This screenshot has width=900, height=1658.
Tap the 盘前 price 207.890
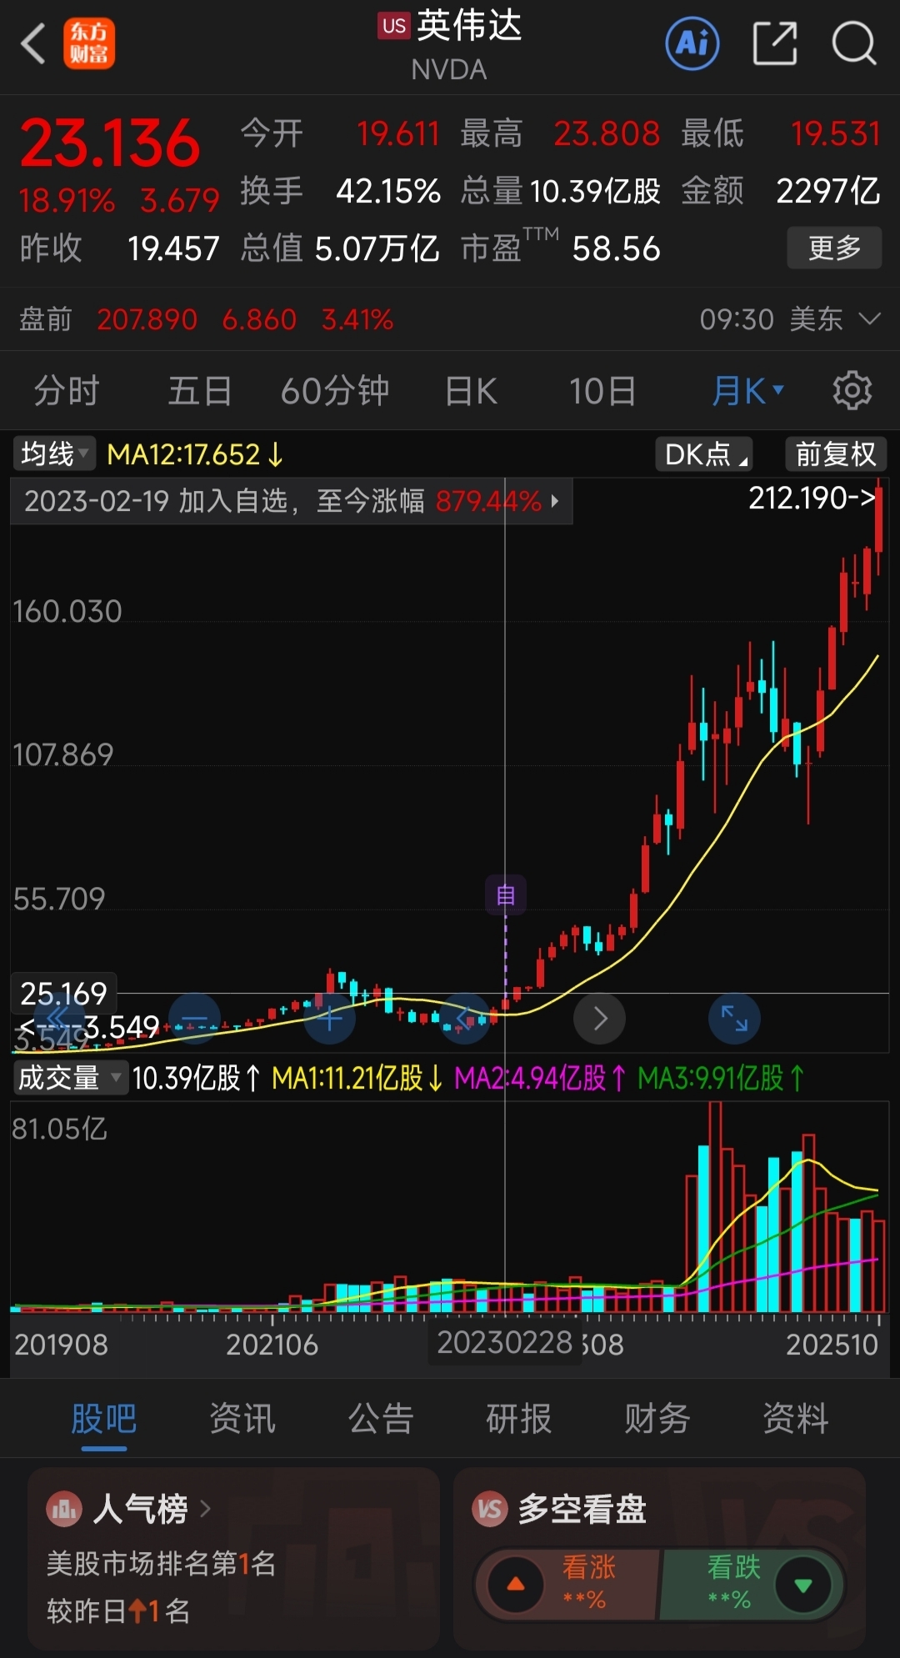(147, 319)
